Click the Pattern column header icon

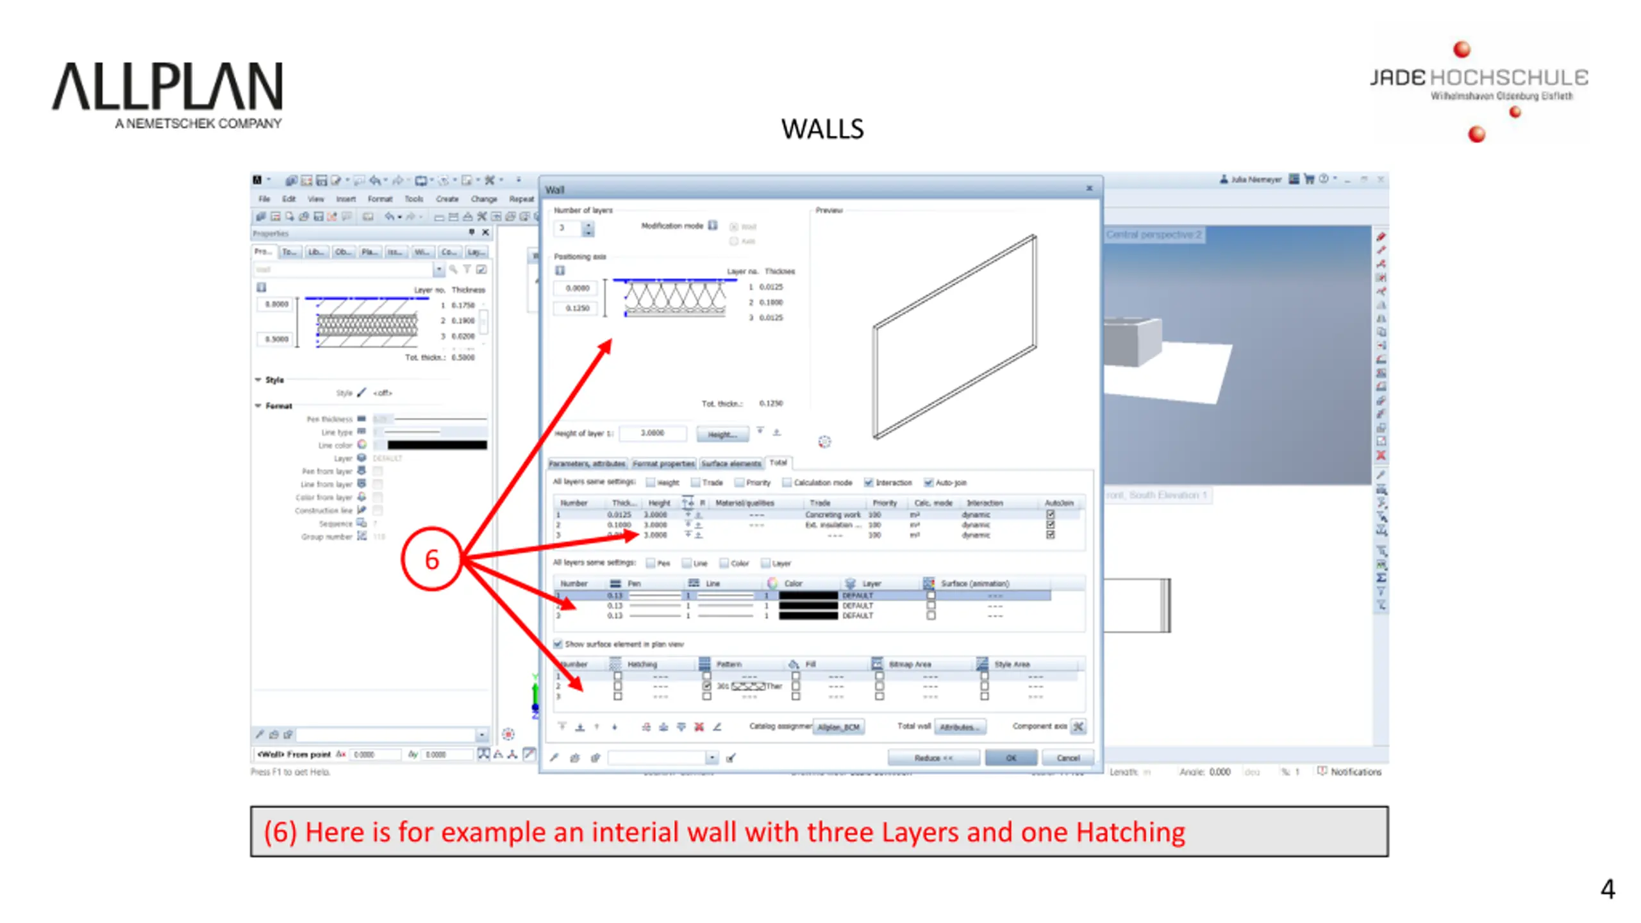(x=704, y=663)
